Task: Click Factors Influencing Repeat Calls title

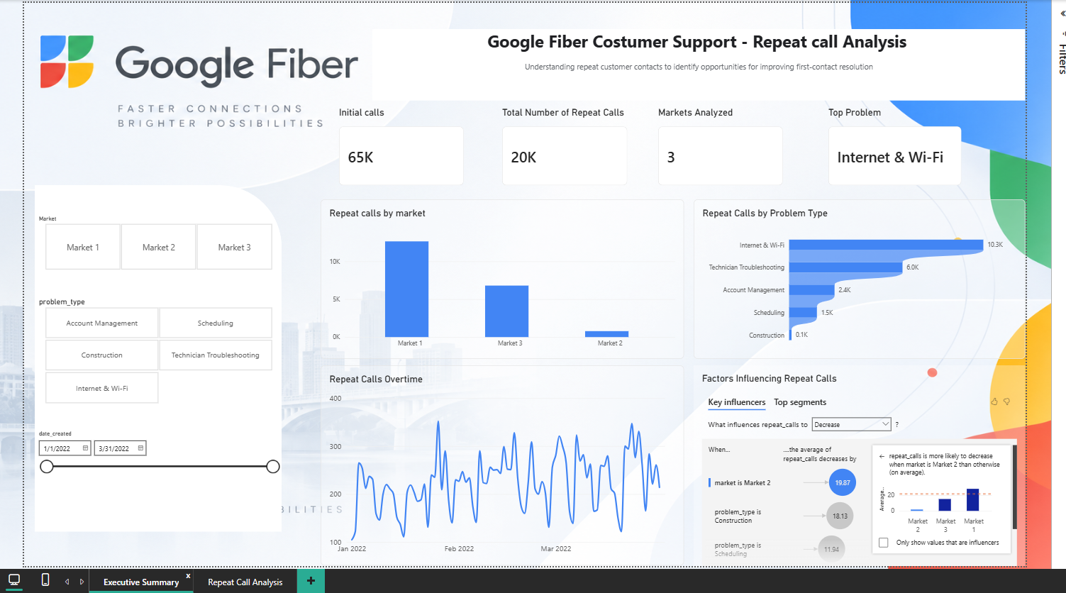Action: pos(769,378)
